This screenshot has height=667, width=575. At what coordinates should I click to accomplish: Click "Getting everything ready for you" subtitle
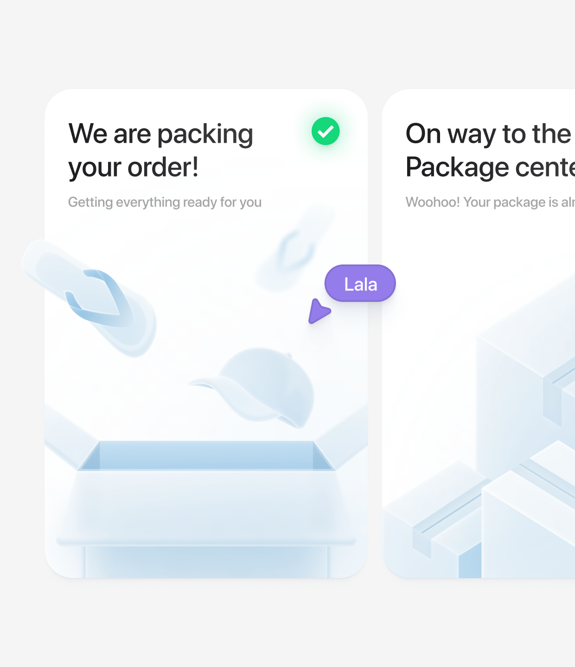pyautogui.click(x=165, y=202)
